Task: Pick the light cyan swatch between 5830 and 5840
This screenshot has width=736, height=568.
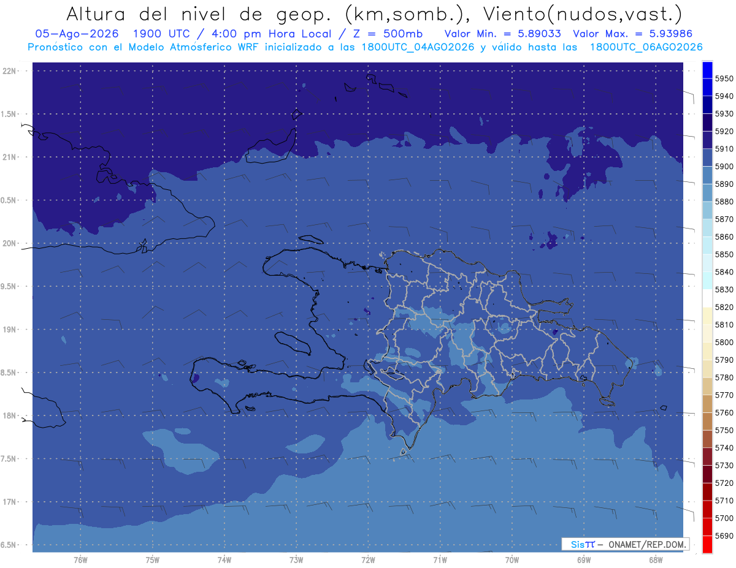Action: (707, 281)
